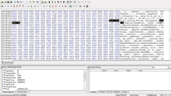
Task: Click the shift right (>>) icon
Action: [11, 6]
